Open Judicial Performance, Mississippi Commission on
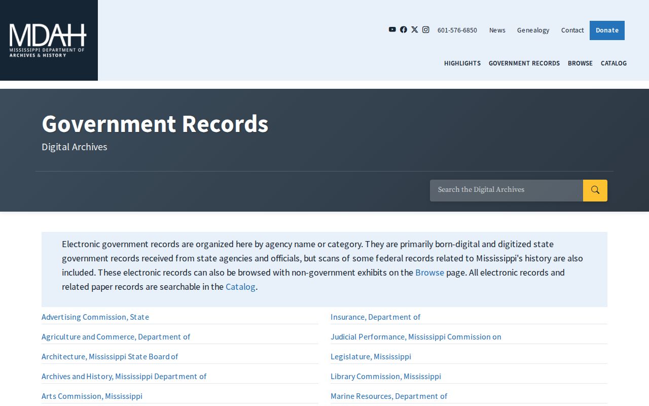The height and width of the screenshot is (406, 649). 416,336
